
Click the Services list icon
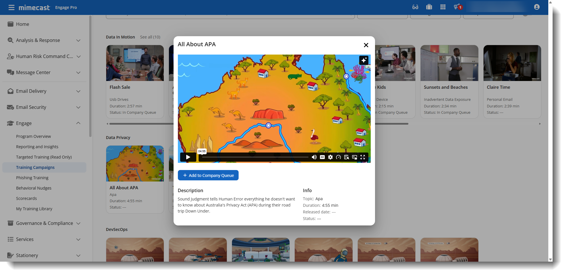tap(10, 239)
